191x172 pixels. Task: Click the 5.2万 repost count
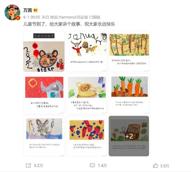(39, 166)
